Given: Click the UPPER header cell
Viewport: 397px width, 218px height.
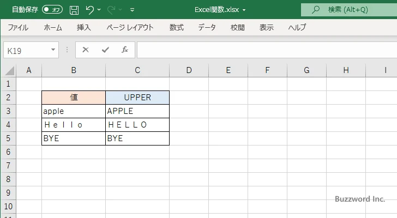Looking at the screenshot, I should (x=137, y=98).
